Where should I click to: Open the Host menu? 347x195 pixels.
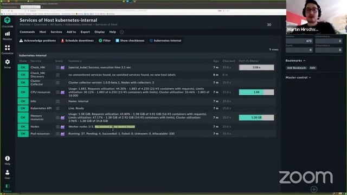pyautogui.click(x=43, y=32)
